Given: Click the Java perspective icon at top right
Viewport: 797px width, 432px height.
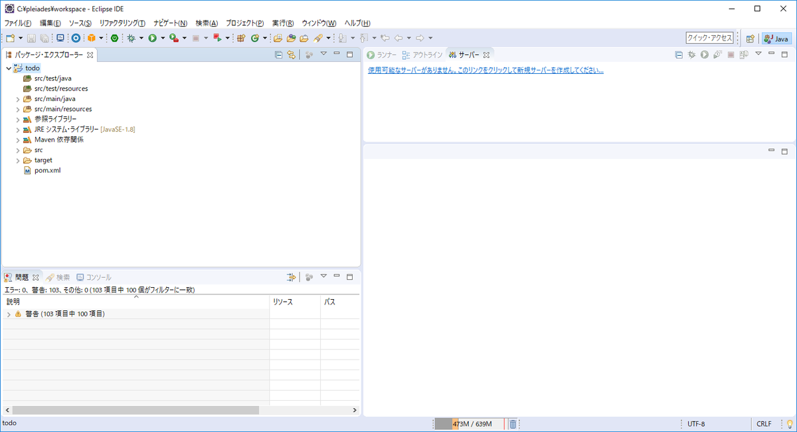Looking at the screenshot, I should (776, 38).
